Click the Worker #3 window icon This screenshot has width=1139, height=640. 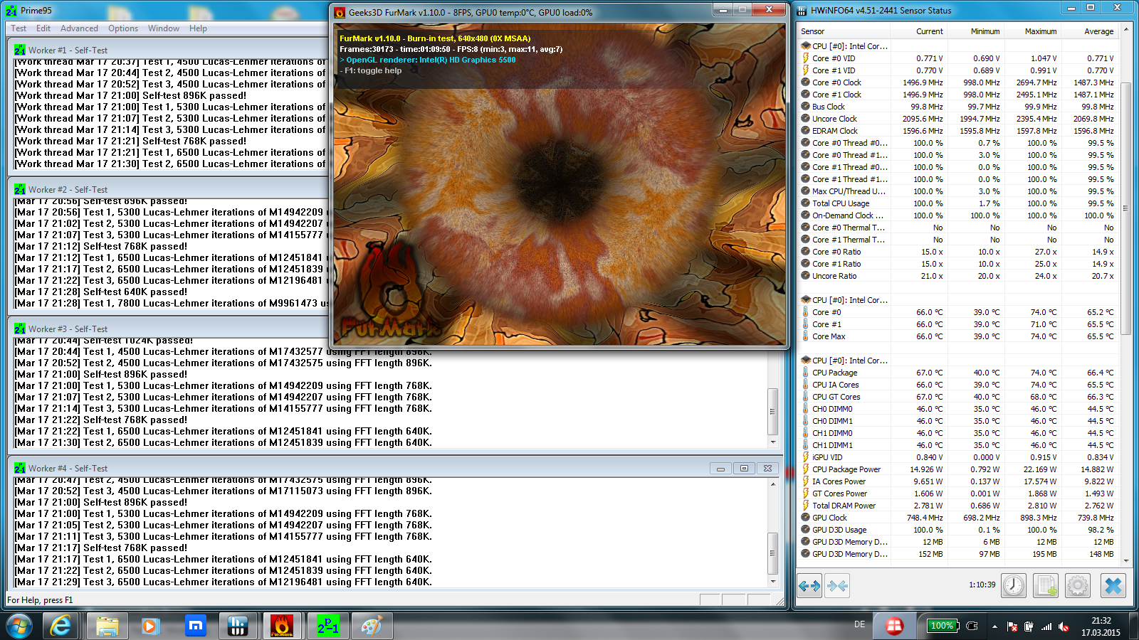19,329
